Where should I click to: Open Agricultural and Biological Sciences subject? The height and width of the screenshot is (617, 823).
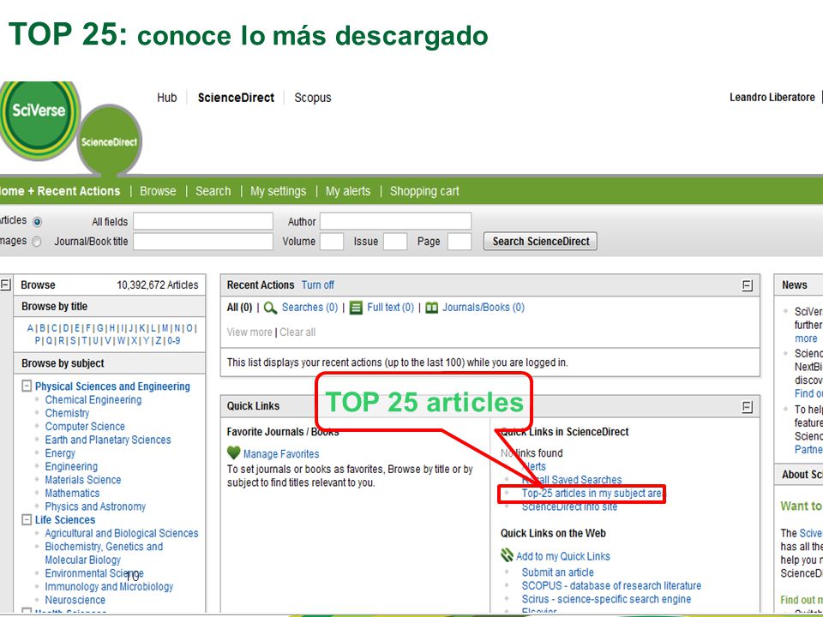tap(121, 533)
